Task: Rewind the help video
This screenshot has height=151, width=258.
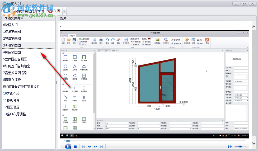Action: pos(90,147)
